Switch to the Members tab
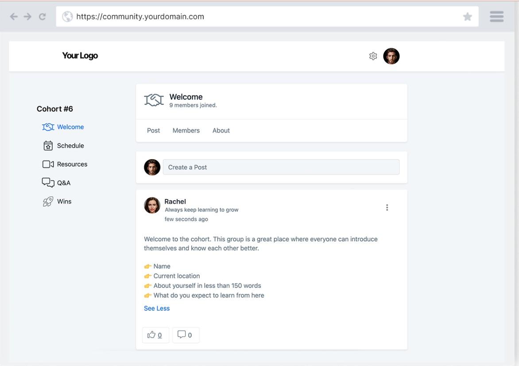 tap(186, 130)
